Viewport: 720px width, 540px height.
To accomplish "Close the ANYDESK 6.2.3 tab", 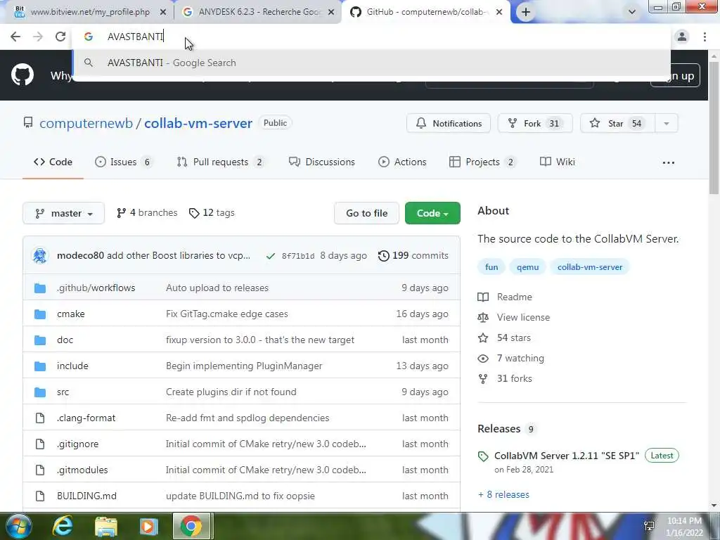I will pos(331,12).
